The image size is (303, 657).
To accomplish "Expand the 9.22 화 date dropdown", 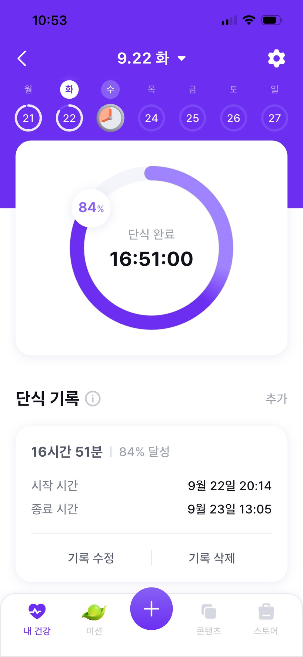I will 151,58.
